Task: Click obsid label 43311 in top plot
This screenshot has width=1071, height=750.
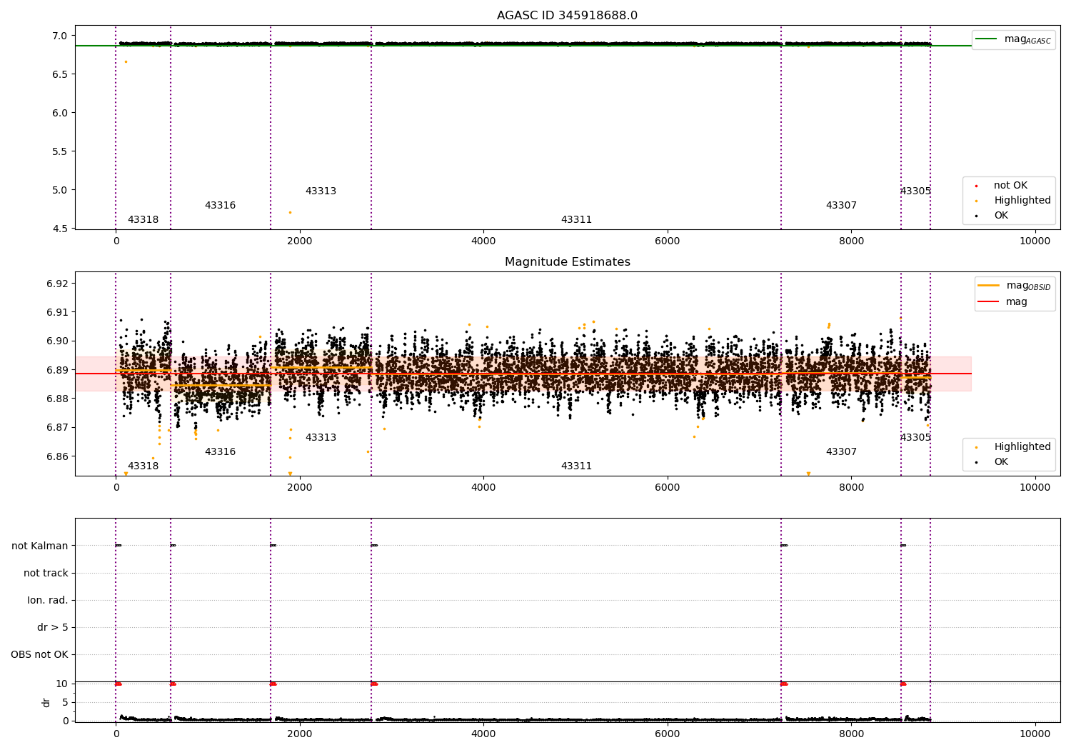Action: [576, 220]
